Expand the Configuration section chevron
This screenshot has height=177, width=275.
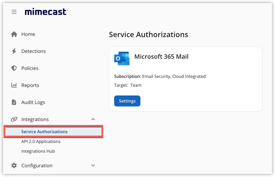pyautogui.click(x=93, y=166)
